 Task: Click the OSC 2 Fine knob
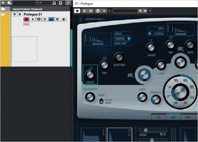[x=171, y=45]
